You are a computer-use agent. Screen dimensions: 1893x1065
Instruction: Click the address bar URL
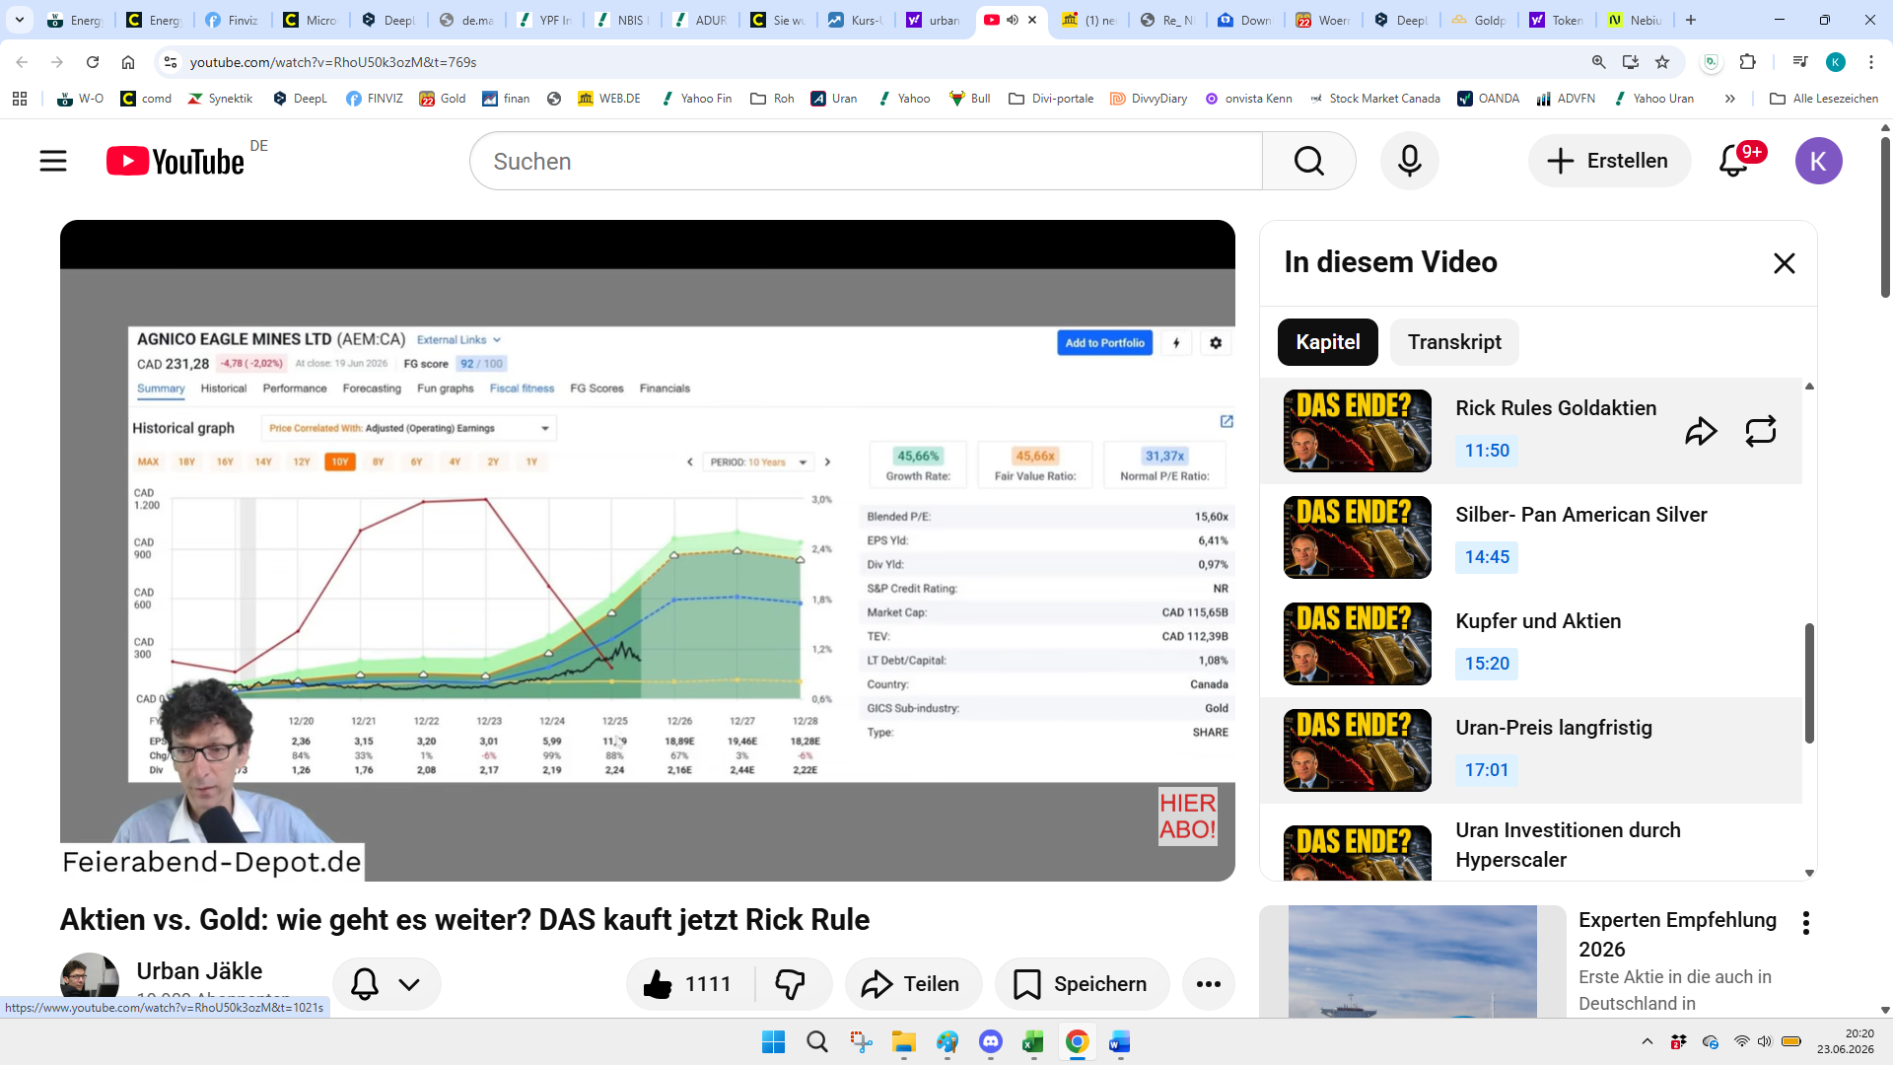tap(333, 62)
